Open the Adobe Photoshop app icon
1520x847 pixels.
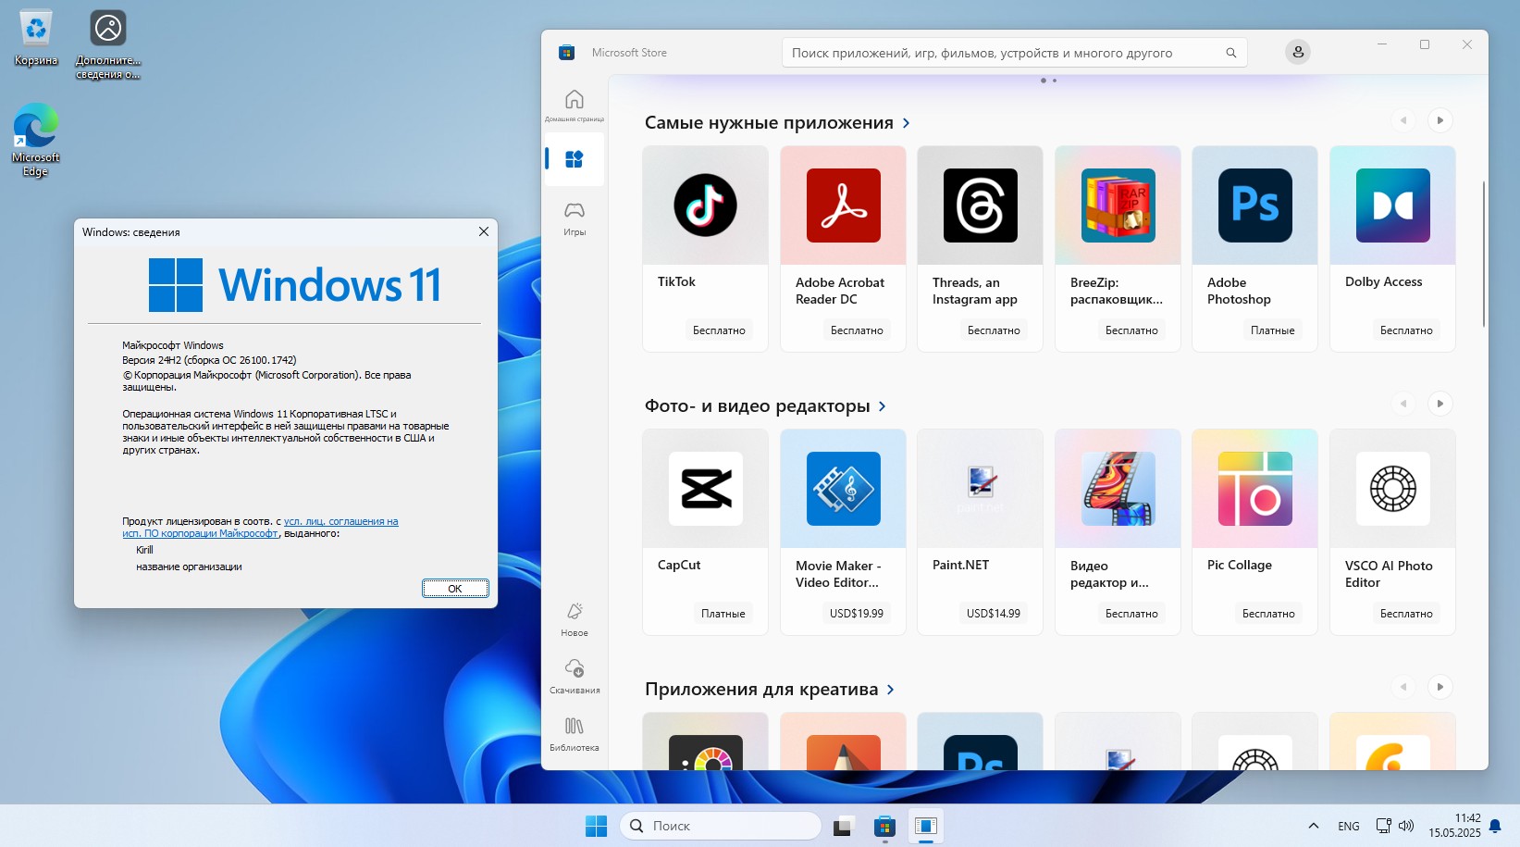[1254, 206]
